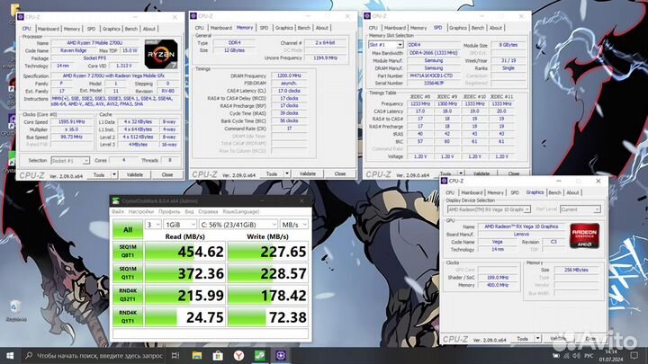
Task: Run the SEQ1M Q1T1 test
Action: tap(128, 273)
